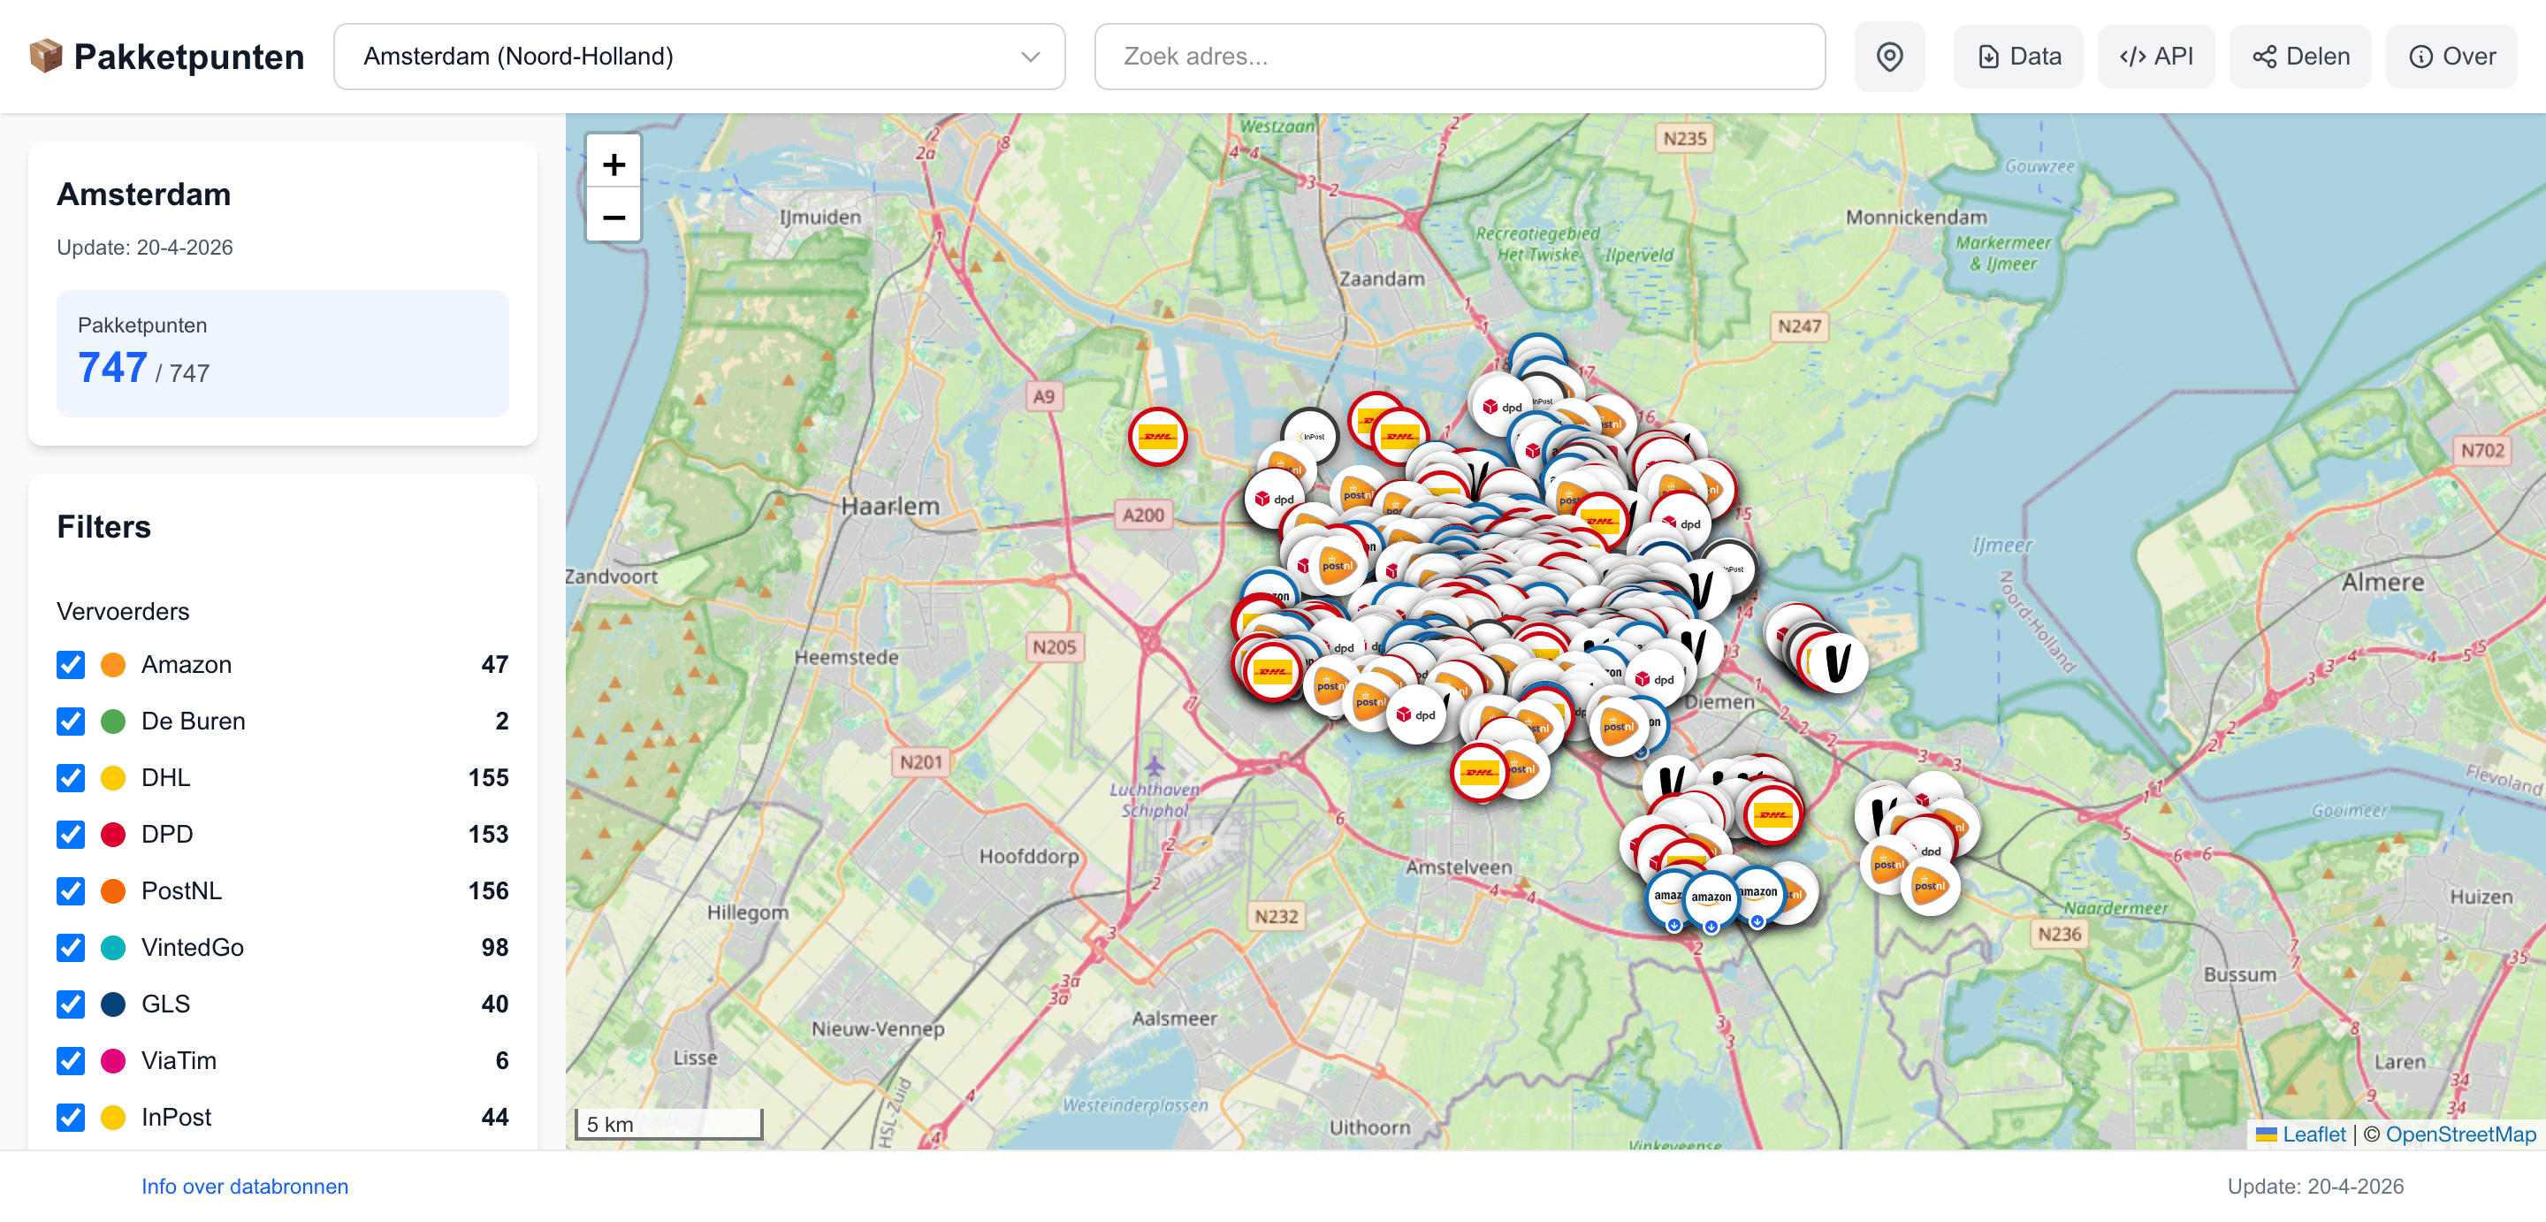Click the DPD marker at northwest cluster edge
This screenshot has height=1222, width=2546.
pos(1274,500)
